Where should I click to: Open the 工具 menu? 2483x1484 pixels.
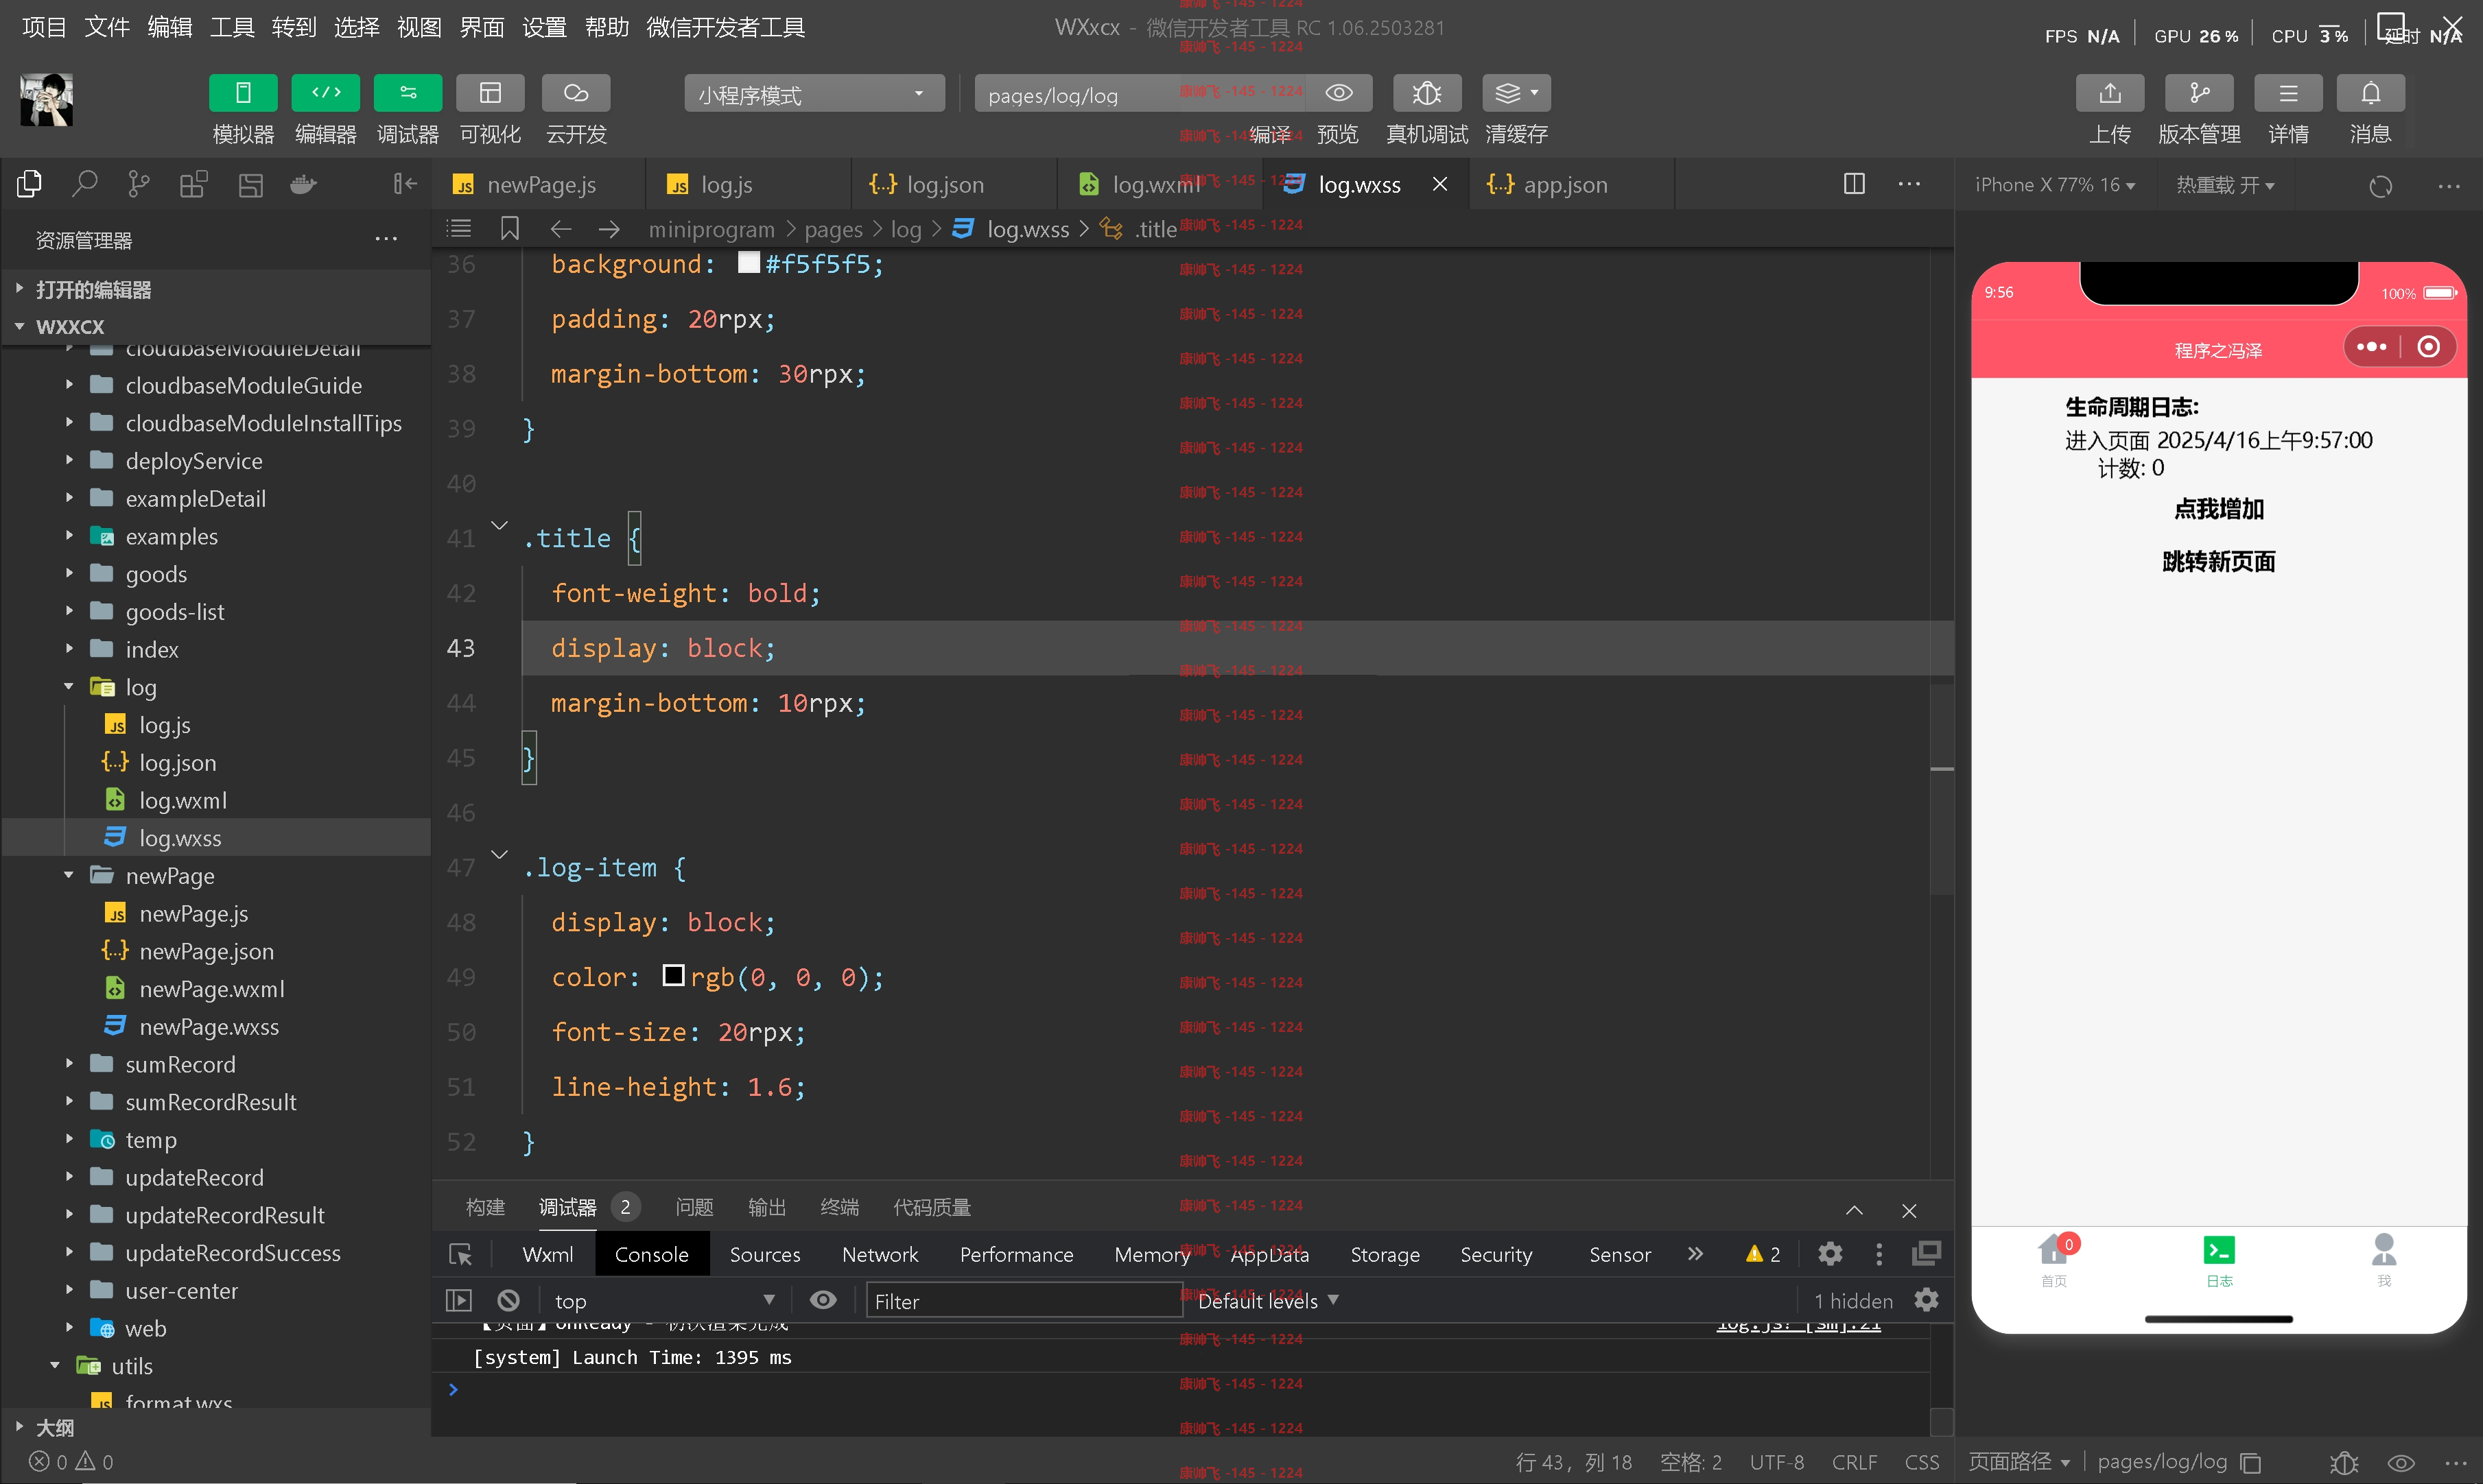coord(231,27)
